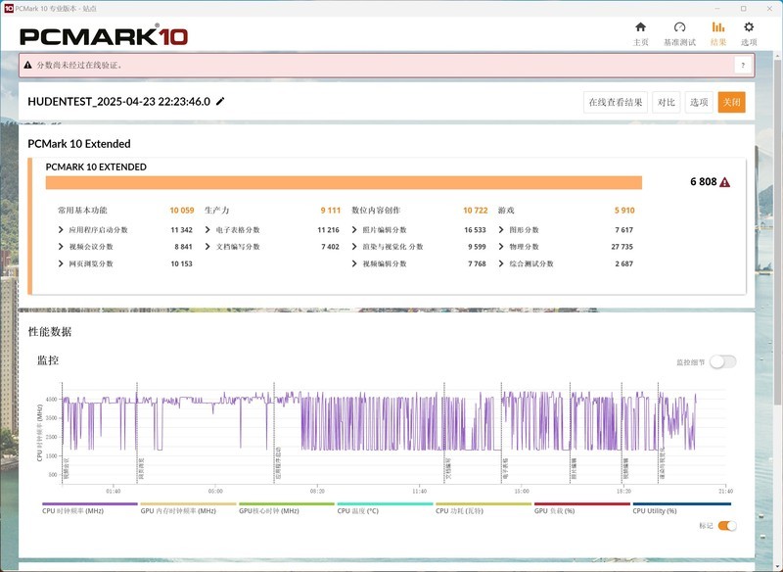The width and height of the screenshot is (783, 572).
Task: Click the 照片编辑分数 value 16 533
Action: click(x=475, y=230)
